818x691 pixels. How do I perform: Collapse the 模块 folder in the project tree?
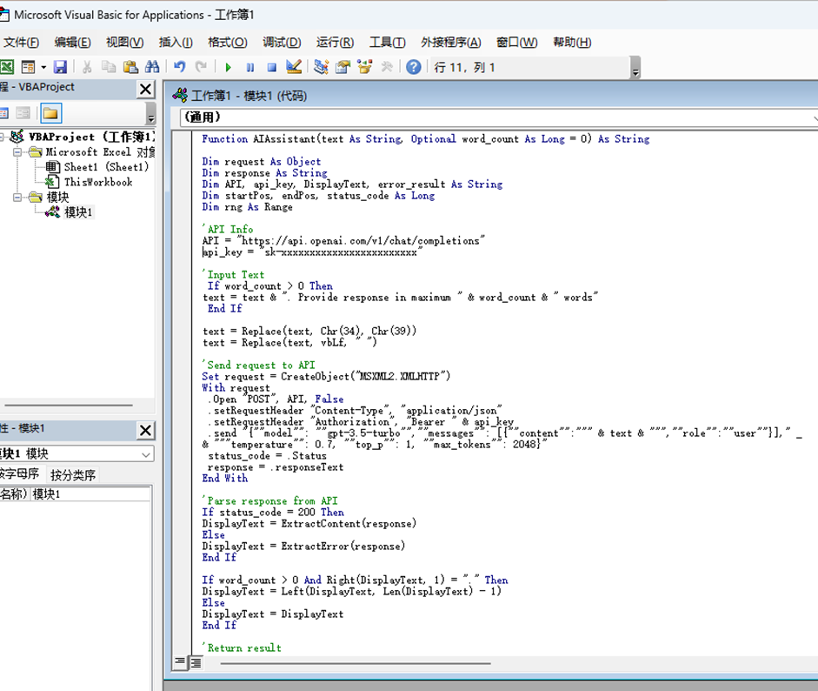17,197
